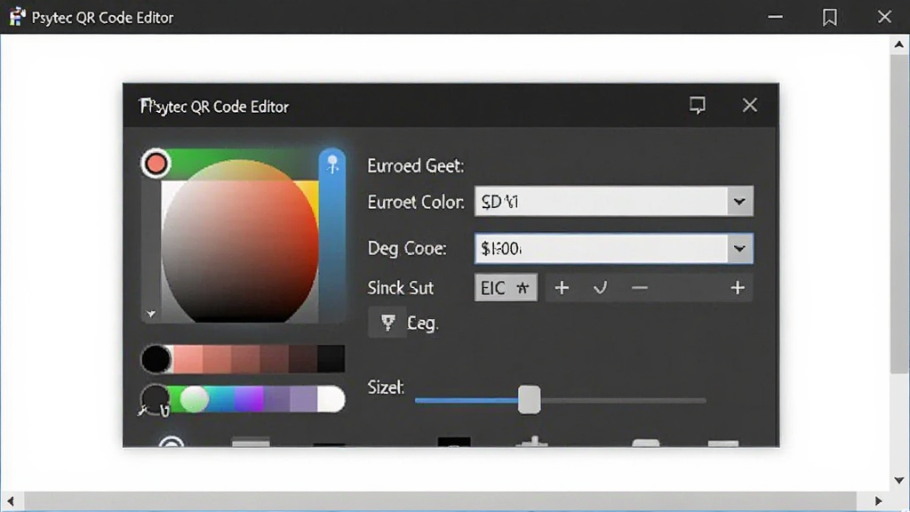This screenshot has width=910, height=512.
Task: Minimize the outer Psytec QR Code Editor window
Action: pyautogui.click(x=775, y=17)
